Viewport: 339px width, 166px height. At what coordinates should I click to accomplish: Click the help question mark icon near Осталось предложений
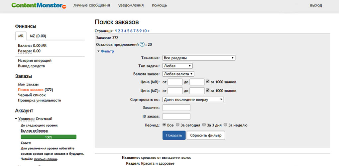pos(142,45)
